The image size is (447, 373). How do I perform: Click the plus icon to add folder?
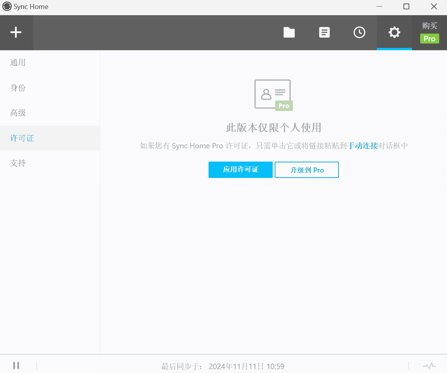click(x=16, y=32)
